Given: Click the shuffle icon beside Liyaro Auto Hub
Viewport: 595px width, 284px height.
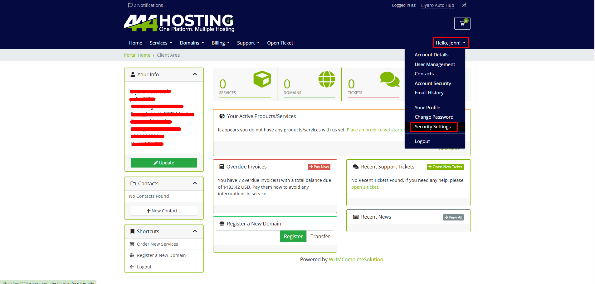Looking at the screenshot, I should point(464,5).
